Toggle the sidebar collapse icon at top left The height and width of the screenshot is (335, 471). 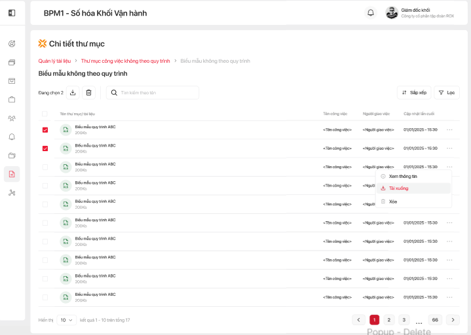[x=12, y=13]
